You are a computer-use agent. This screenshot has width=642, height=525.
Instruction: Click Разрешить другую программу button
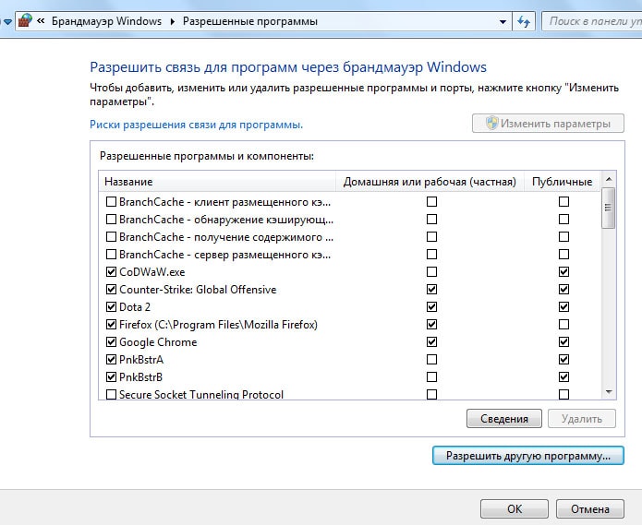pos(528,456)
